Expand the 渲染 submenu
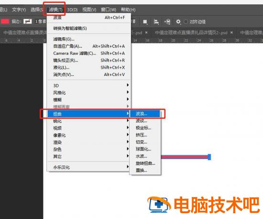 [x=89, y=142]
